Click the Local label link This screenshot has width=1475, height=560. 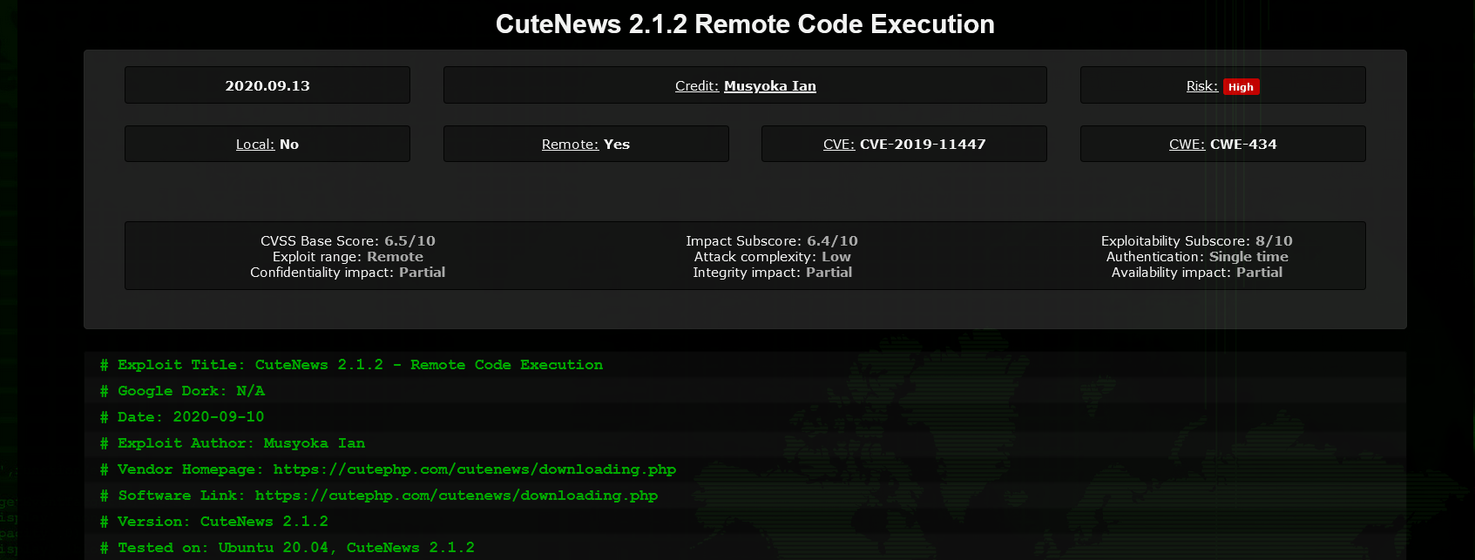(x=255, y=145)
